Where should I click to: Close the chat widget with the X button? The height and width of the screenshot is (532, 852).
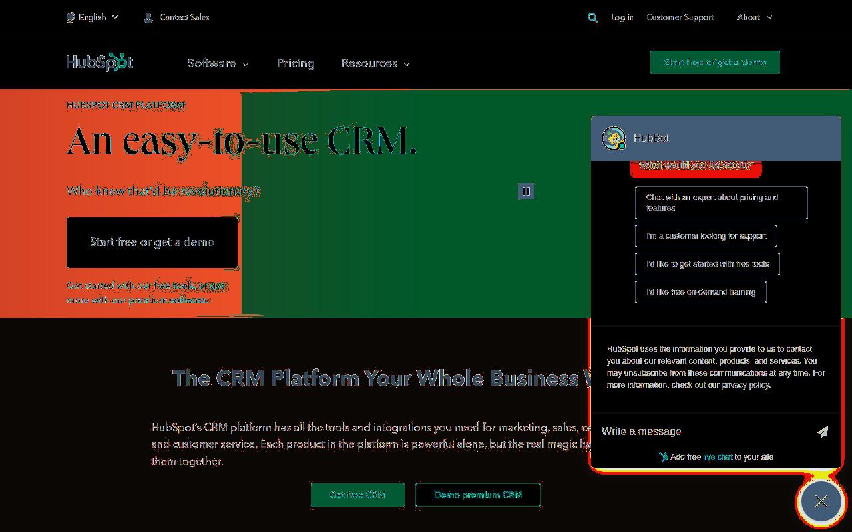(x=821, y=501)
